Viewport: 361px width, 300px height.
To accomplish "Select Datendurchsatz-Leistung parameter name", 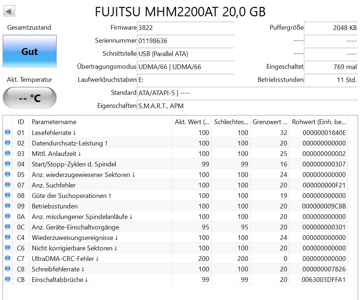I will 70,143.
